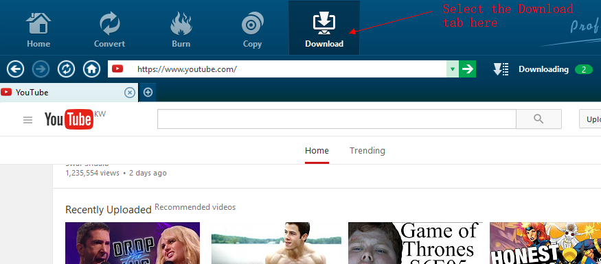Viewport: 601px width, 264px height.
Task: Open the download queue icon
Action: [x=501, y=69]
